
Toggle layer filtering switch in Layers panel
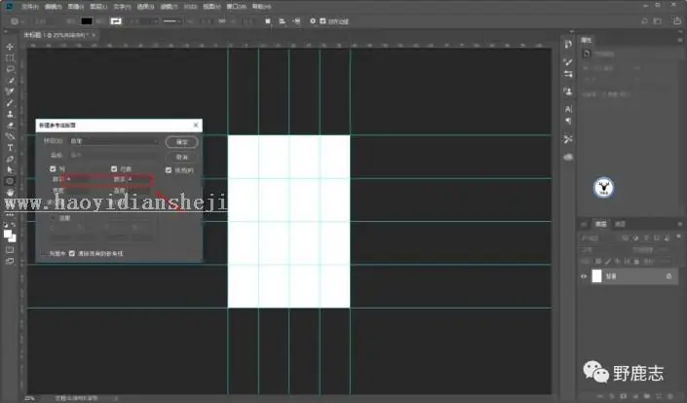pos(678,237)
